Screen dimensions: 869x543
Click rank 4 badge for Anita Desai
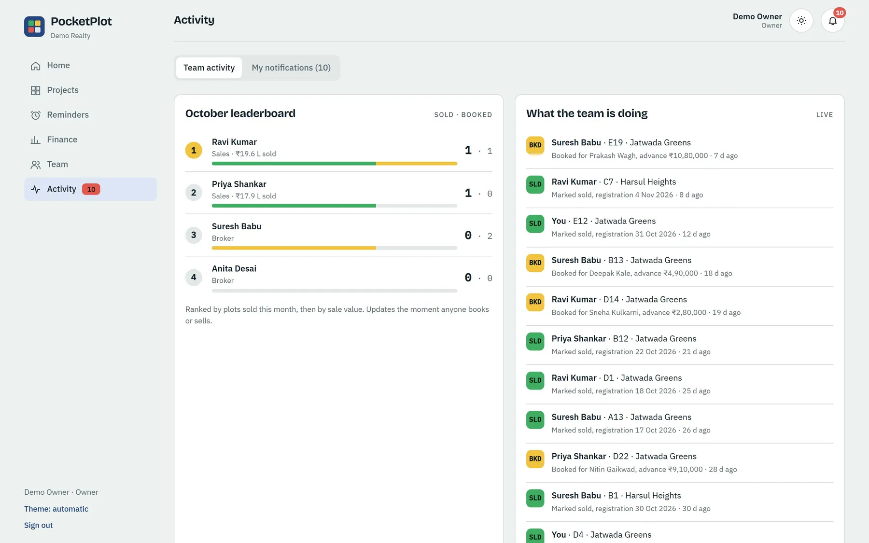pyautogui.click(x=194, y=277)
